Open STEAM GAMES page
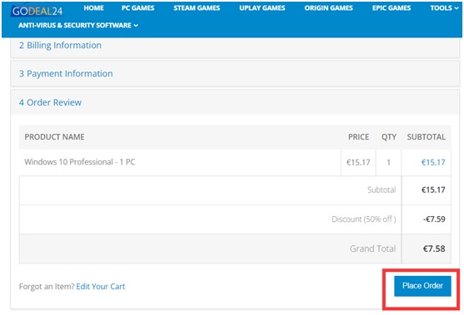The width and height of the screenshot is (464, 315). coord(197,8)
